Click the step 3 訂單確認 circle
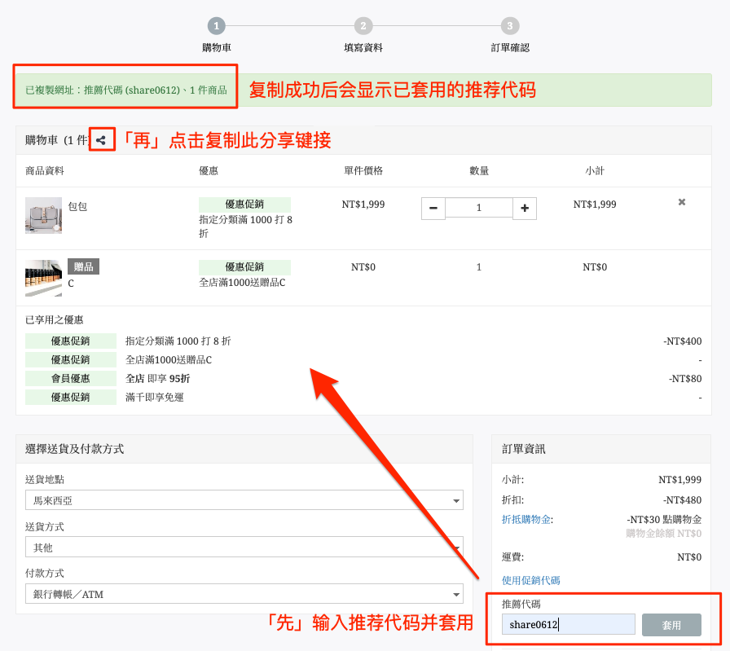 [x=510, y=26]
